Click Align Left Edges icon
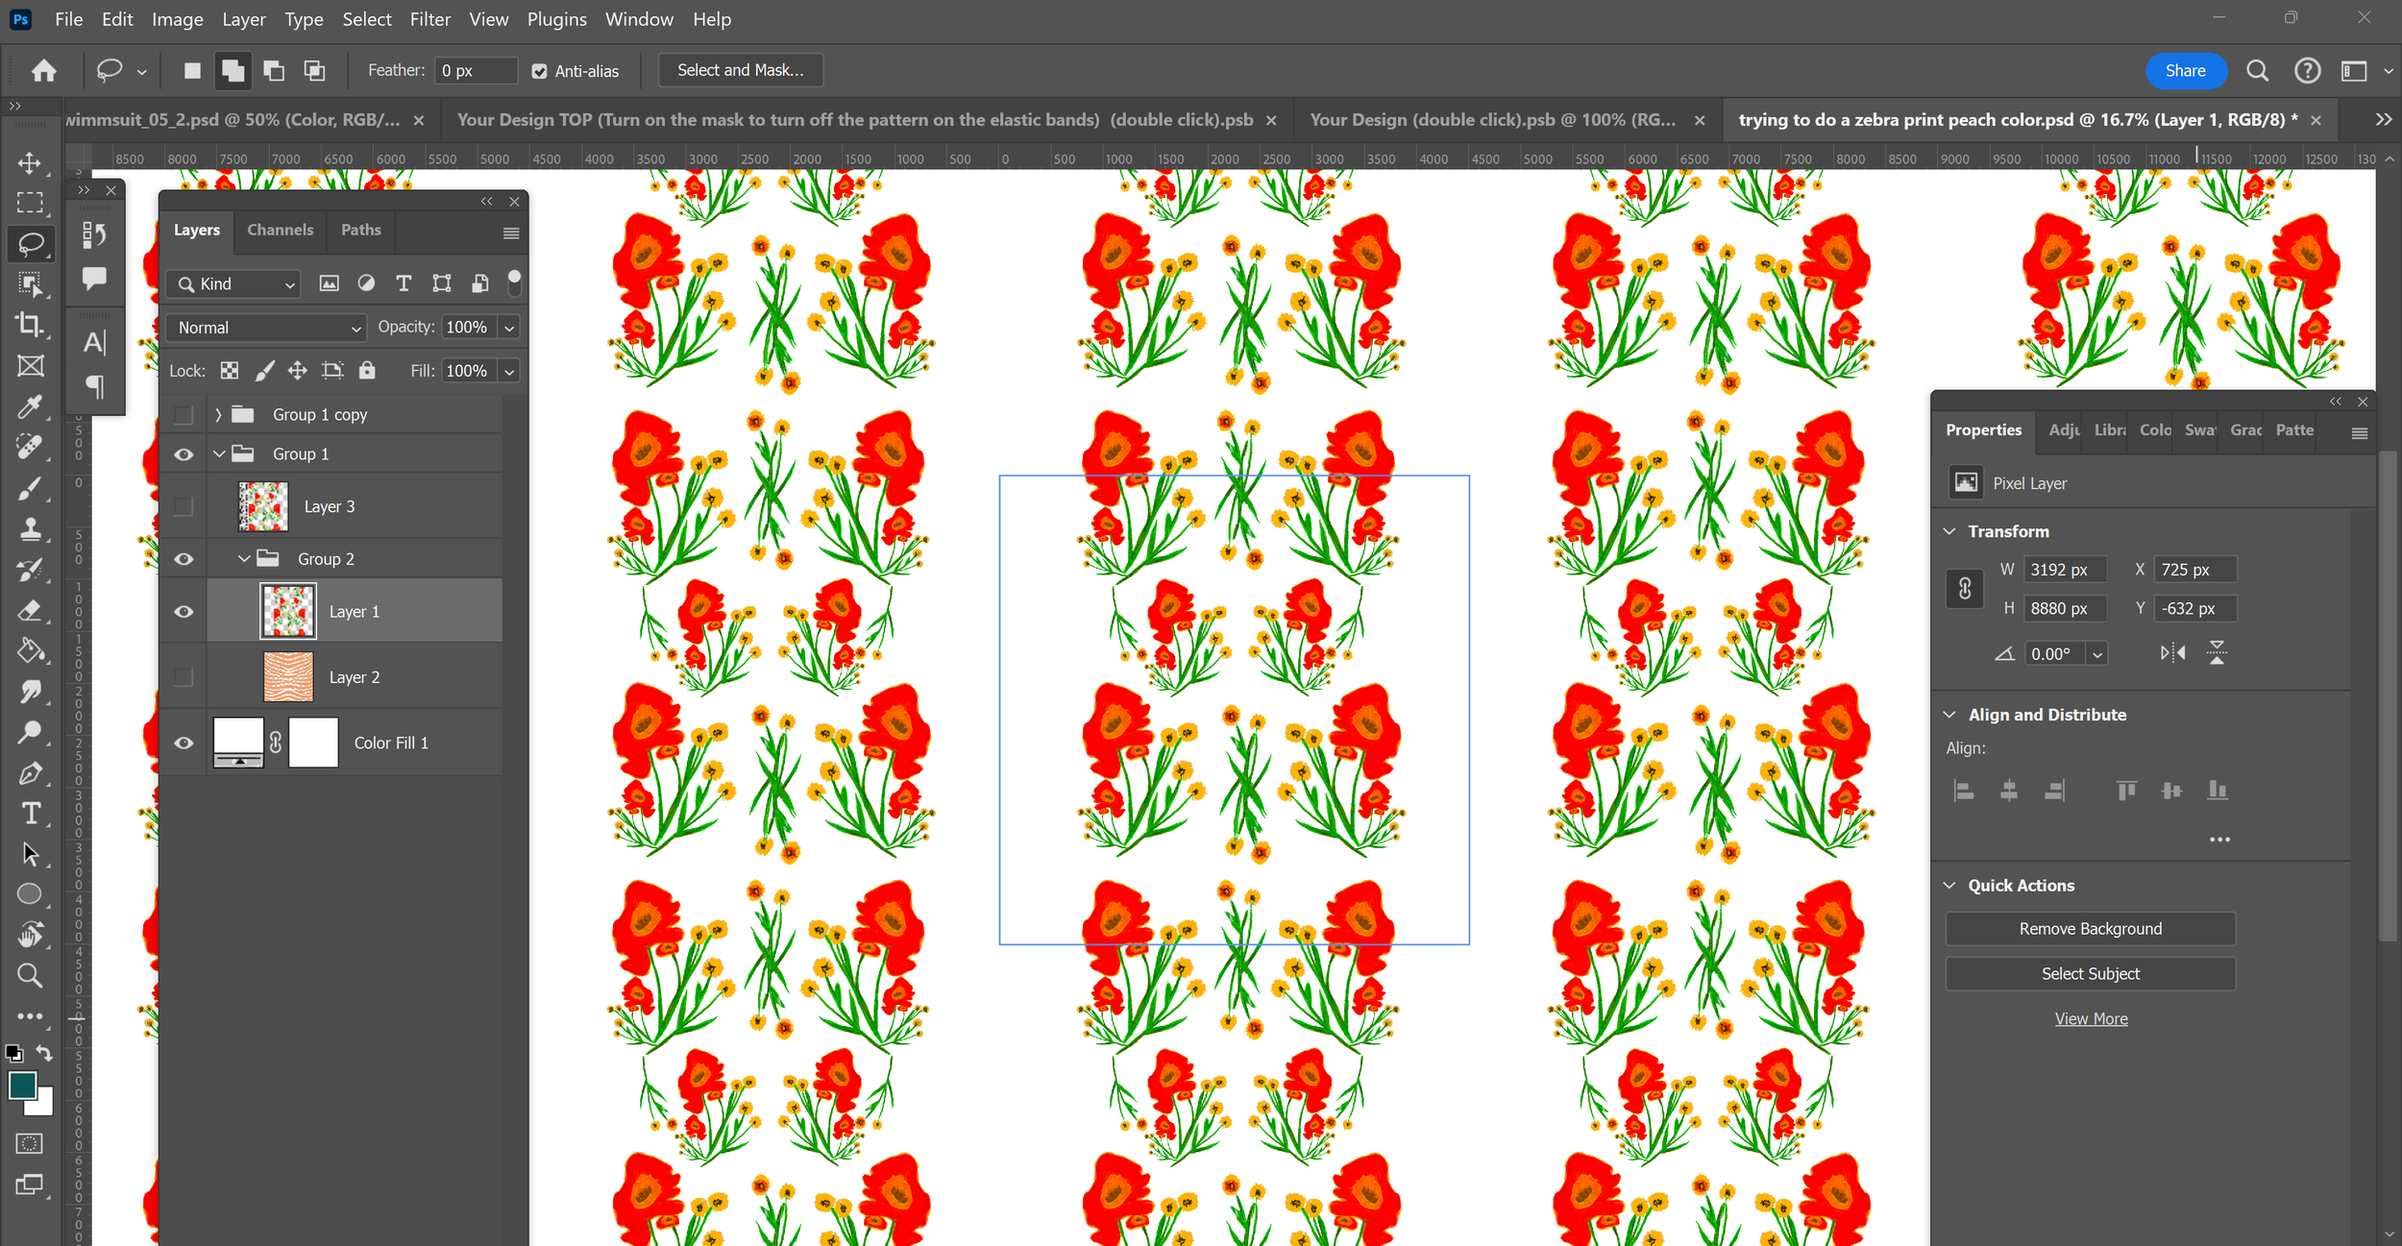Viewport: 2402px width, 1246px height. pyautogui.click(x=1964, y=791)
